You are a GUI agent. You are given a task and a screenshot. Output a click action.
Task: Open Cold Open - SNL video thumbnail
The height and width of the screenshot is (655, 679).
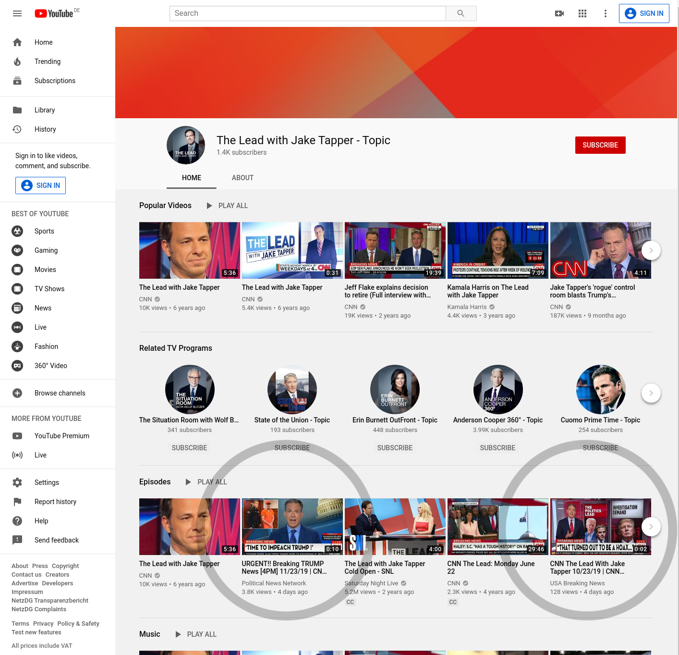pos(395,527)
